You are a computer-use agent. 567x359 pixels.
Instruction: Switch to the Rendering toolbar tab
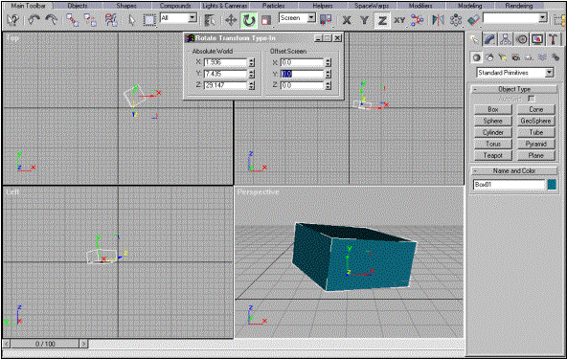point(518,6)
